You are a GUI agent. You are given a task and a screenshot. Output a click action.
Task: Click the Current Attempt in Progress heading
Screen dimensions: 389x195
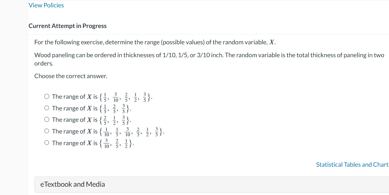pyautogui.click(x=68, y=26)
